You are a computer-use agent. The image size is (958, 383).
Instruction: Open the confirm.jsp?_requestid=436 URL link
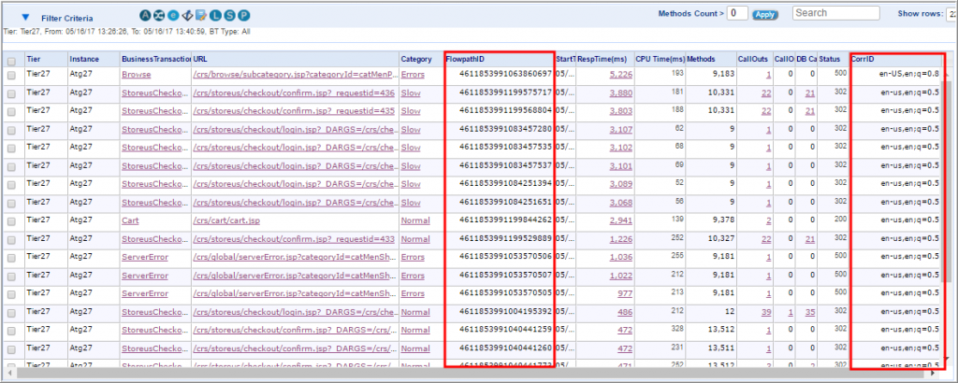coord(294,92)
